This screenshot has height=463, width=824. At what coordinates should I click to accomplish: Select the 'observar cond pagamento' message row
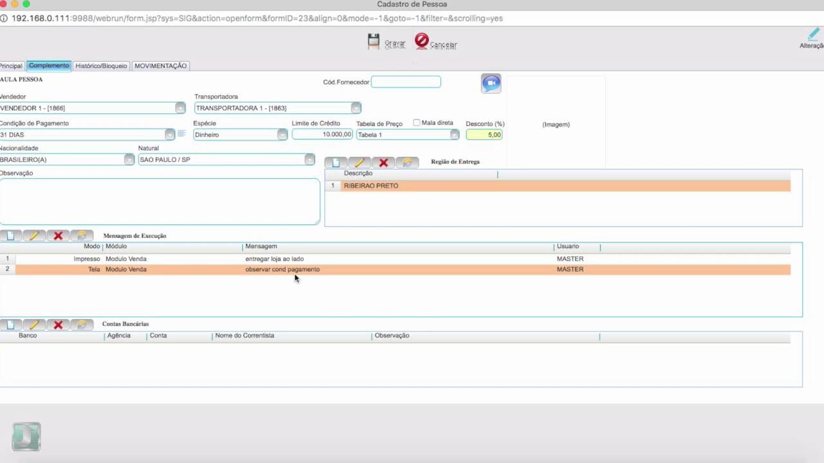[395, 269]
